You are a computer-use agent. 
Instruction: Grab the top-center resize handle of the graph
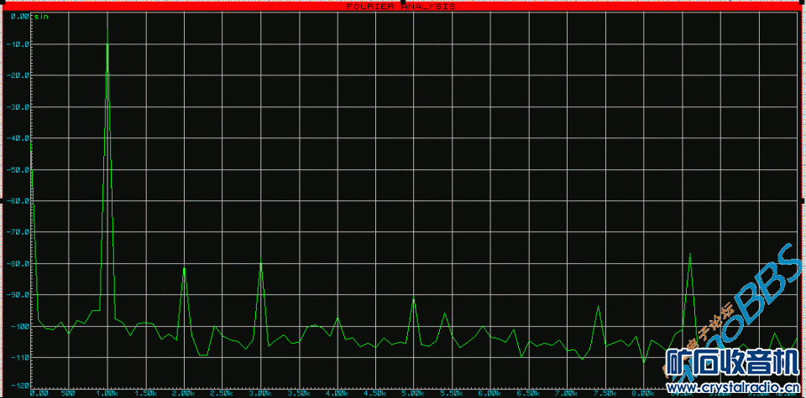[x=403, y=2]
